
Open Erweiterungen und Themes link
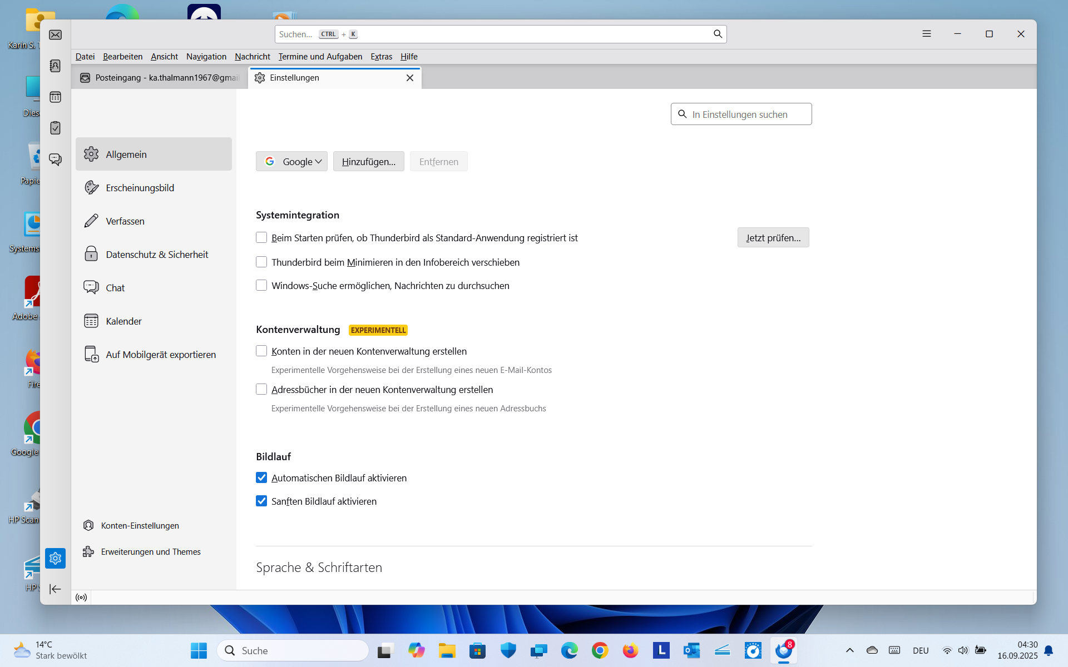click(150, 552)
